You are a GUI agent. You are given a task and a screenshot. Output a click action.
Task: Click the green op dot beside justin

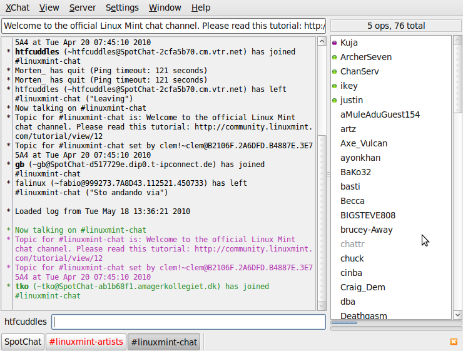334,101
